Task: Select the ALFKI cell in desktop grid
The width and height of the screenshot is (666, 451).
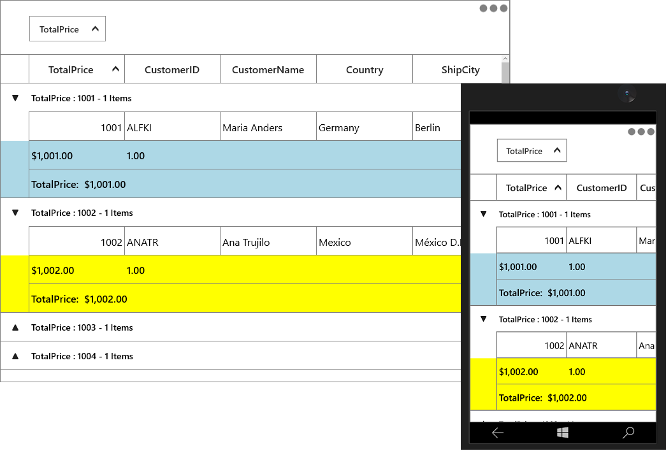Action: point(173,127)
